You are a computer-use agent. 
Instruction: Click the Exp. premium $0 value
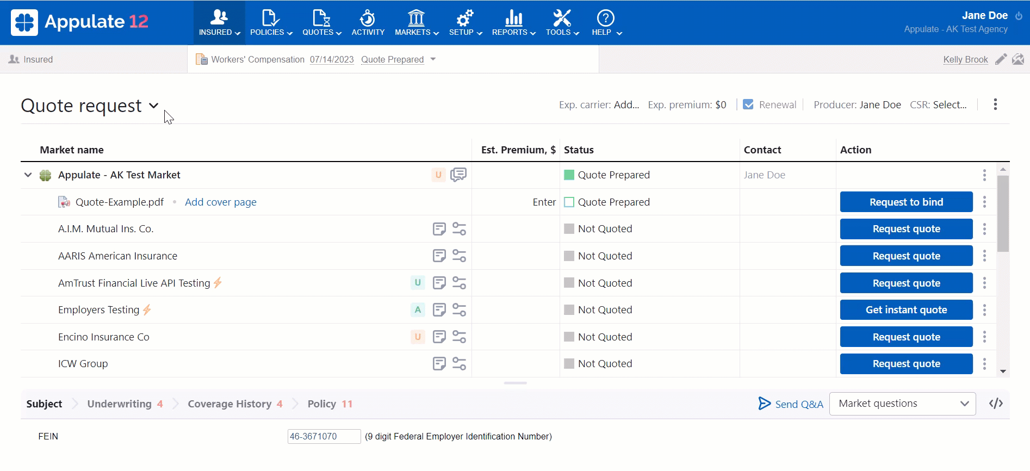click(721, 105)
